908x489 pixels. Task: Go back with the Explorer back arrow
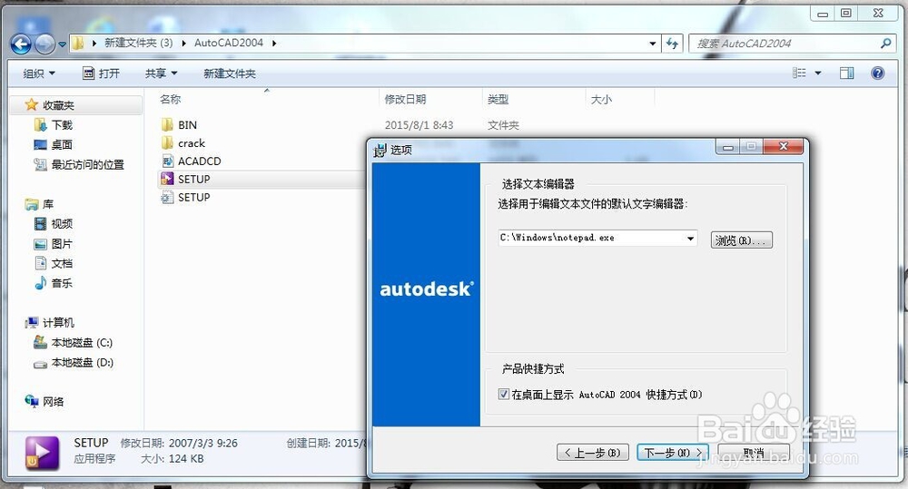21,44
